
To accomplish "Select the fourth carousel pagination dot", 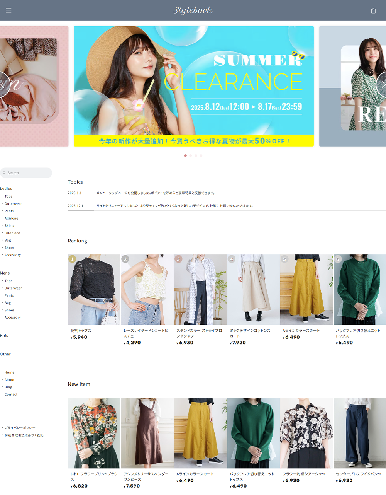I will tap(201, 155).
